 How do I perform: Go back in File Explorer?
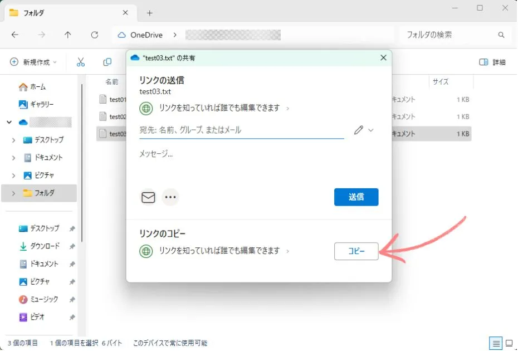[15, 35]
